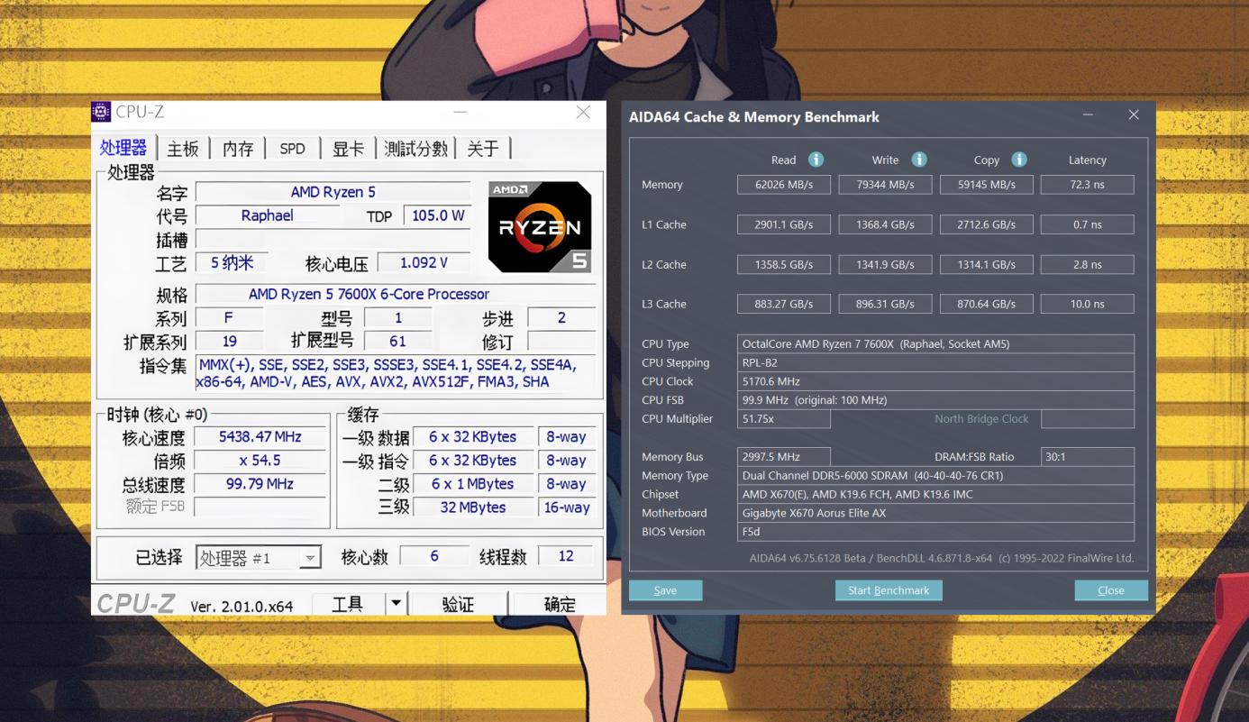
Task: Click the CPU-Z application icon in the title bar
Action: [x=102, y=112]
